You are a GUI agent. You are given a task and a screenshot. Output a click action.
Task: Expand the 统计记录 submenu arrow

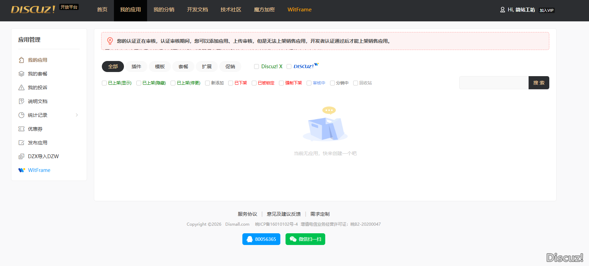tap(77, 115)
